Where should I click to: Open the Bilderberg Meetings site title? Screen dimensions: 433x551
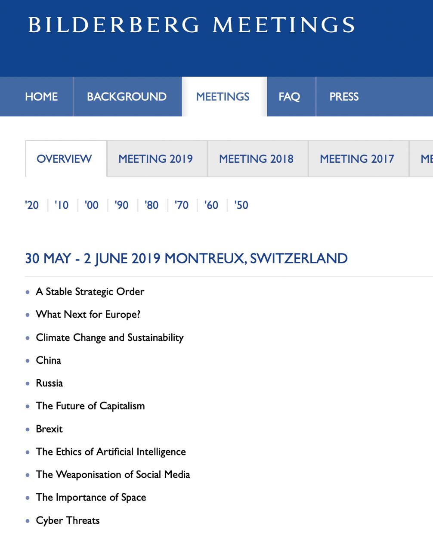pos(192,25)
